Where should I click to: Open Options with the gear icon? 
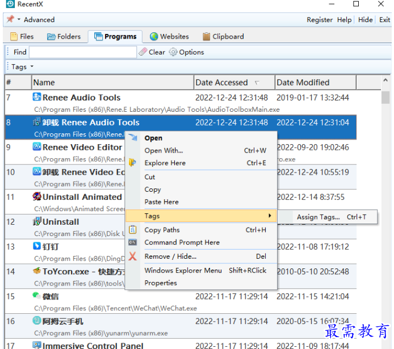[x=186, y=52]
